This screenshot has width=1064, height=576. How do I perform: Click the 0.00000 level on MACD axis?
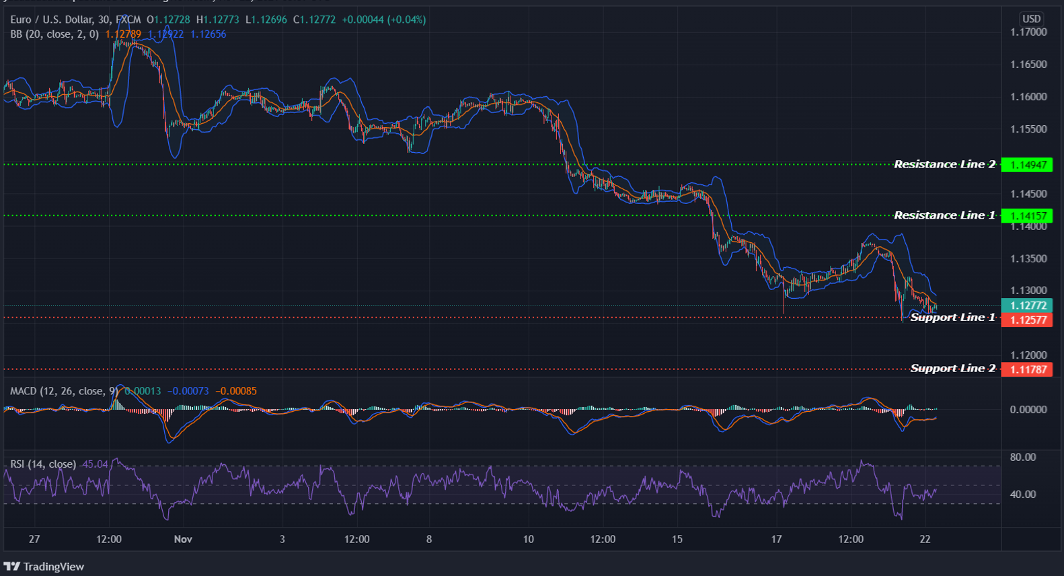(1028, 409)
